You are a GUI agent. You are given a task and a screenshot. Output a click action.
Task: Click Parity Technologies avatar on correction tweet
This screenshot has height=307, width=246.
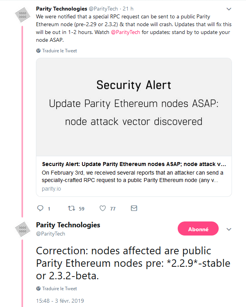(23, 230)
